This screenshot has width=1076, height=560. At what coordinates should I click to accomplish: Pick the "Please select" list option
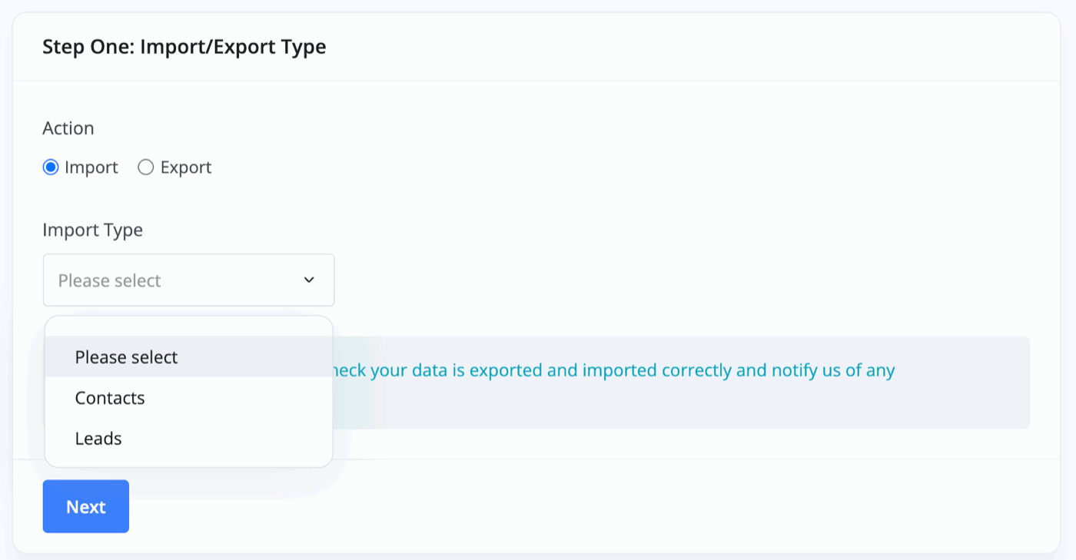[x=127, y=357]
